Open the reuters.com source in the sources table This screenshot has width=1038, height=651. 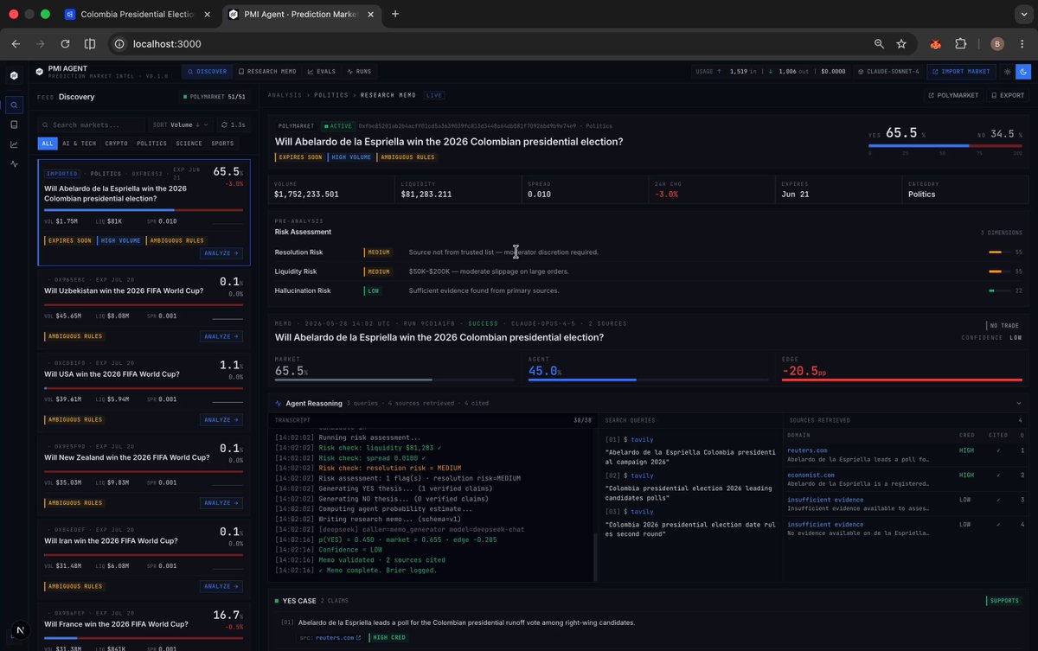point(807,450)
